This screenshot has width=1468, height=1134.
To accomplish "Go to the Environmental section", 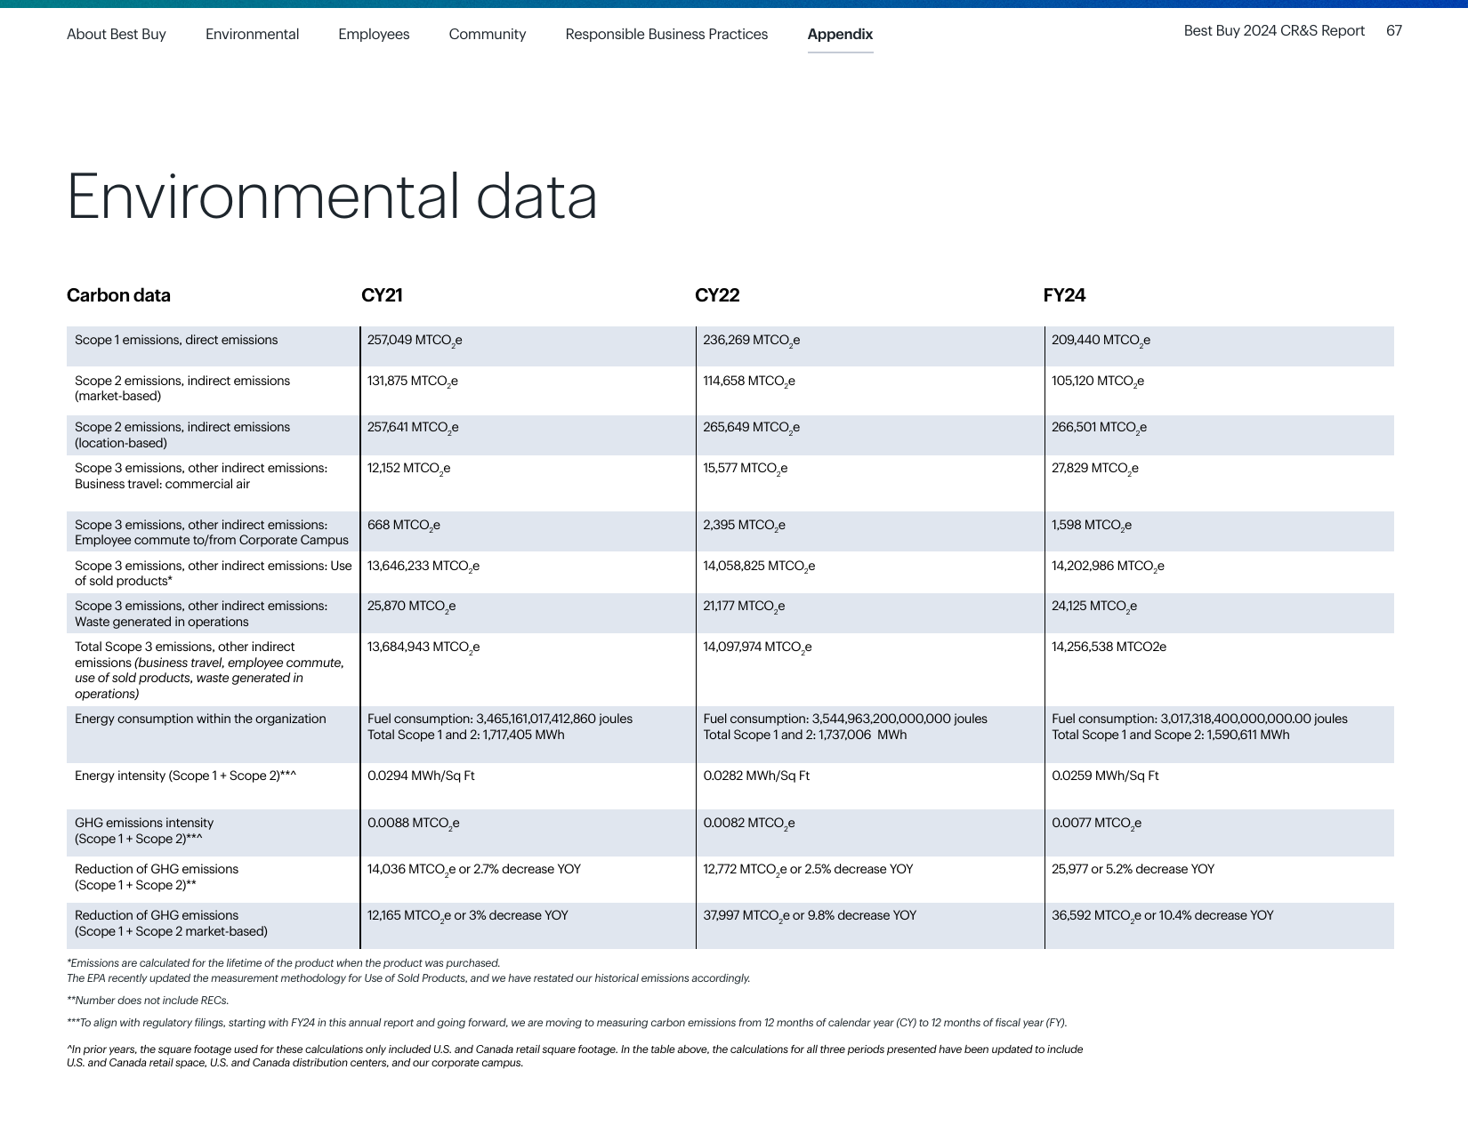I will click(x=252, y=34).
